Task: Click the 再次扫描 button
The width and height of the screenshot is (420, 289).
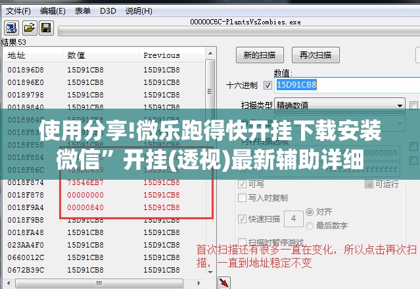Action: click(315, 55)
